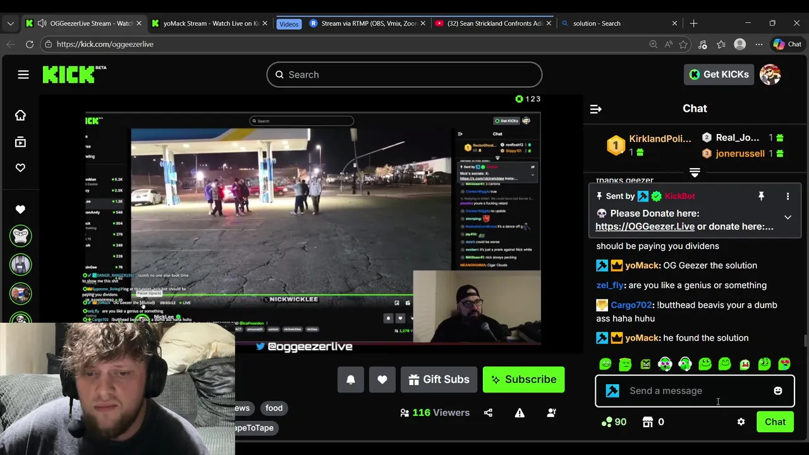Screen dimensions: 809x455
Task: Insert the last pink-green emote
Action: [x=784, y=364]
